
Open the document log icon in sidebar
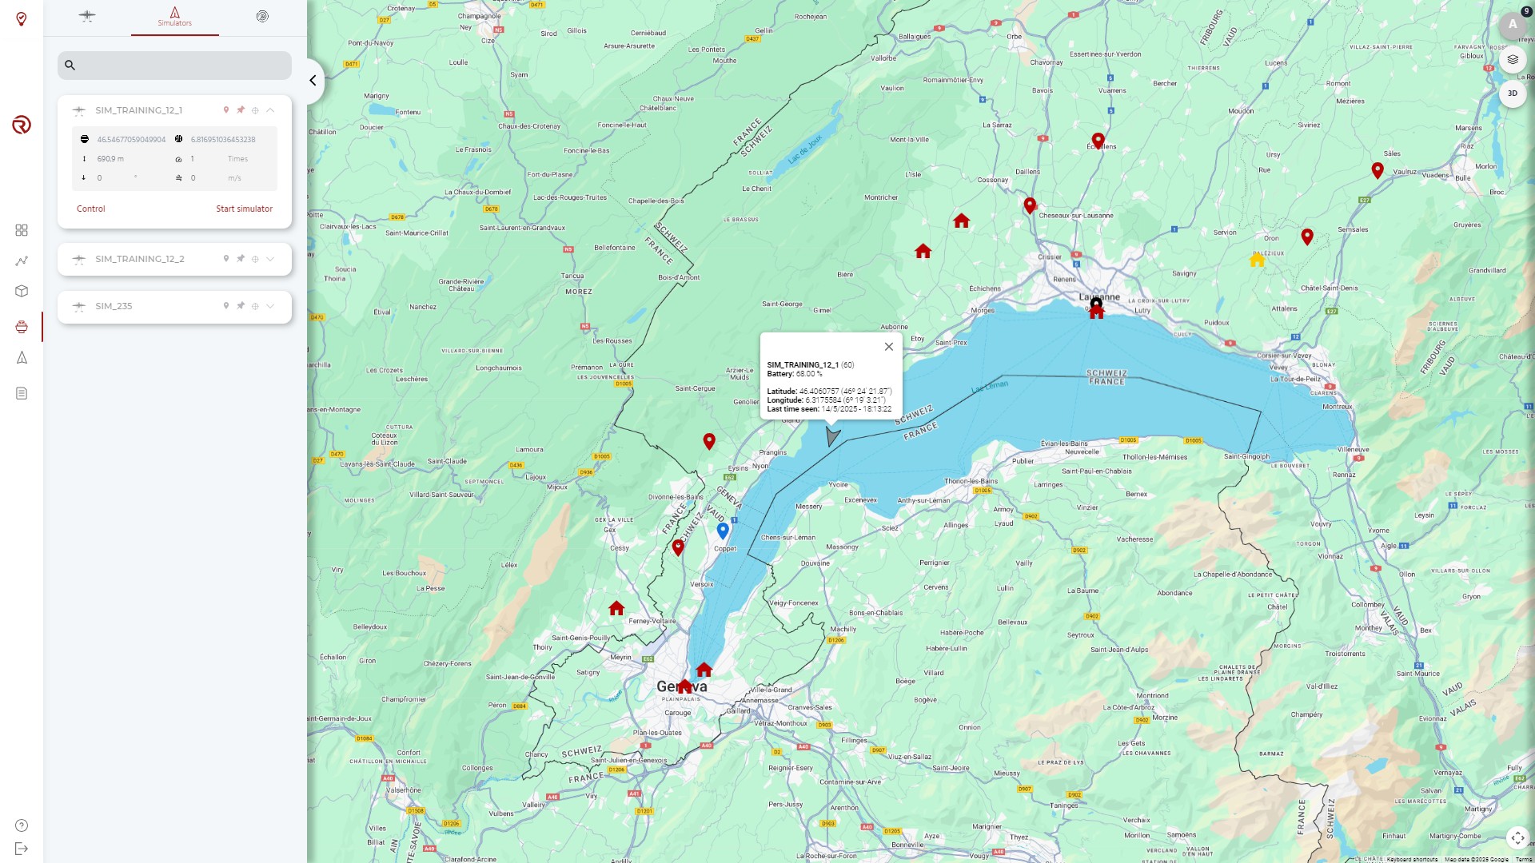click(x=22, y=393)
